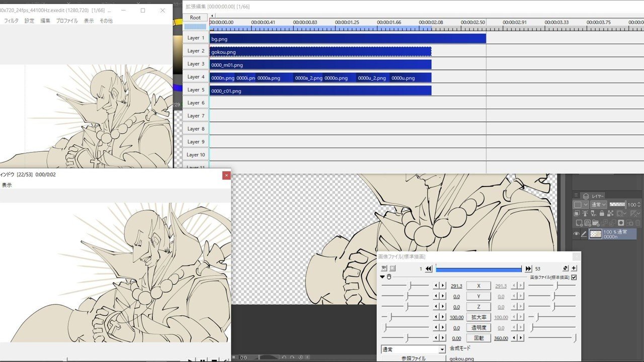Click the layer mask icon in the layer palette
Image resolution: width=644 pixels, height=362 pixels.
[622, 223]
